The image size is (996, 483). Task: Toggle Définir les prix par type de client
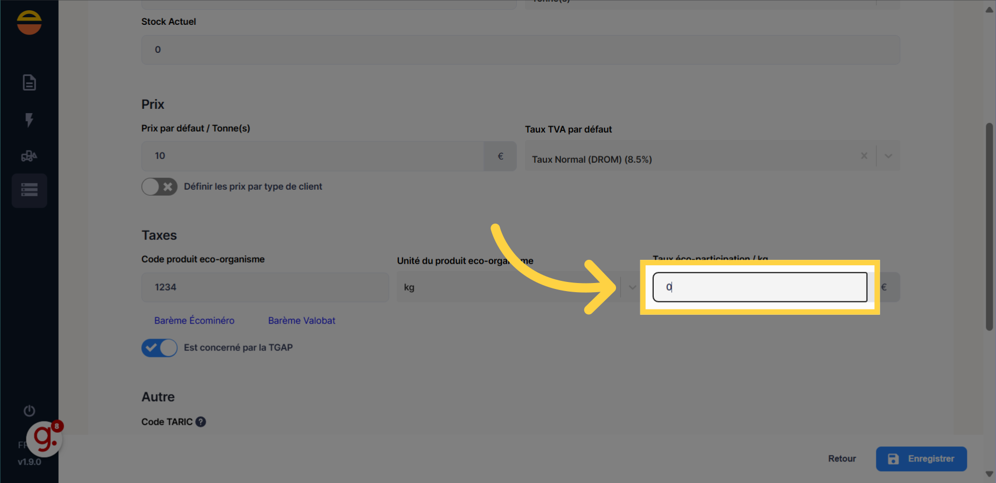[160, 187]
